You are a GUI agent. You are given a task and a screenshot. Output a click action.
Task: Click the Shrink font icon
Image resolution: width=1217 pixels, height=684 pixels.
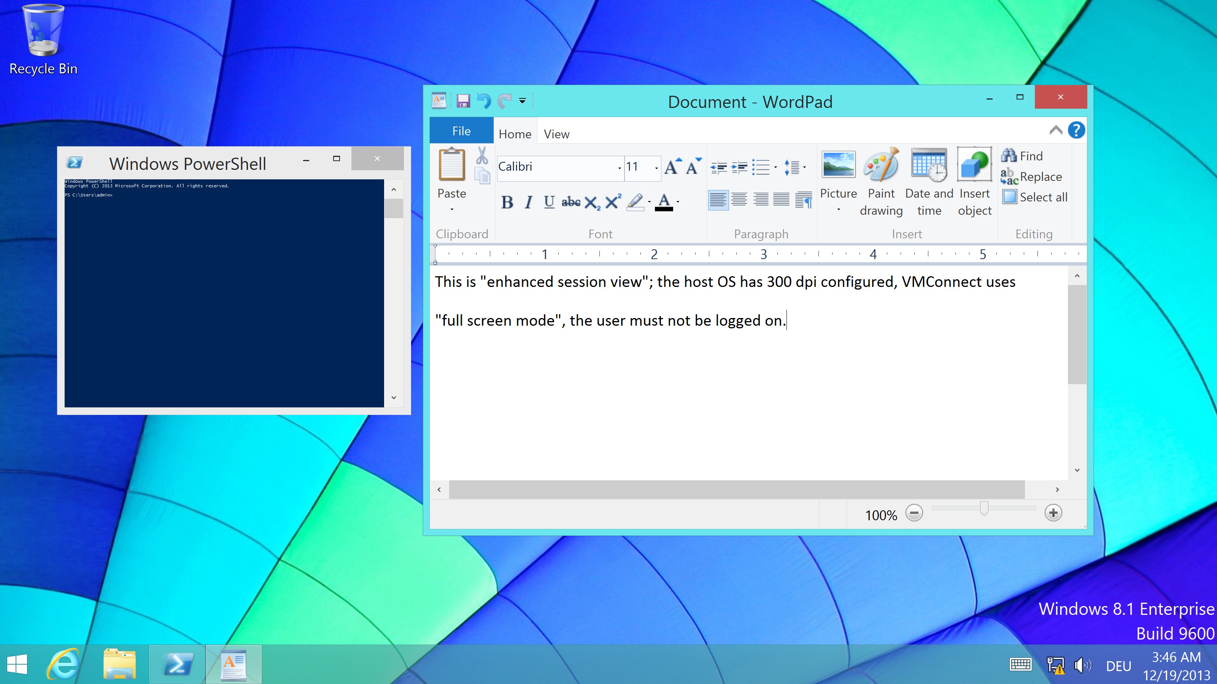coord(694,166)
